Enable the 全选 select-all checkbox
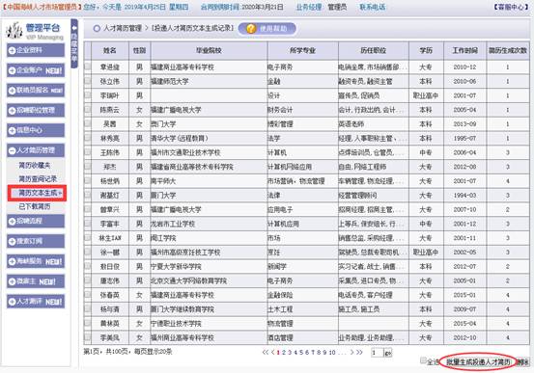The width and height of the screenshot is (534, 373). tap(423, 360)
